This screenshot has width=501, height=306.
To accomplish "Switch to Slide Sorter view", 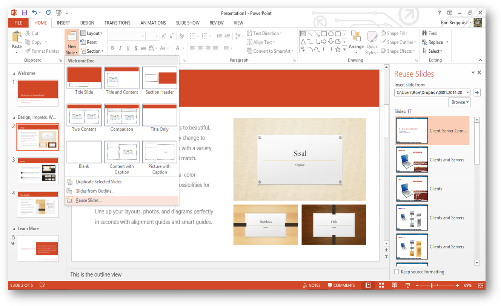I will coord(381,285).
